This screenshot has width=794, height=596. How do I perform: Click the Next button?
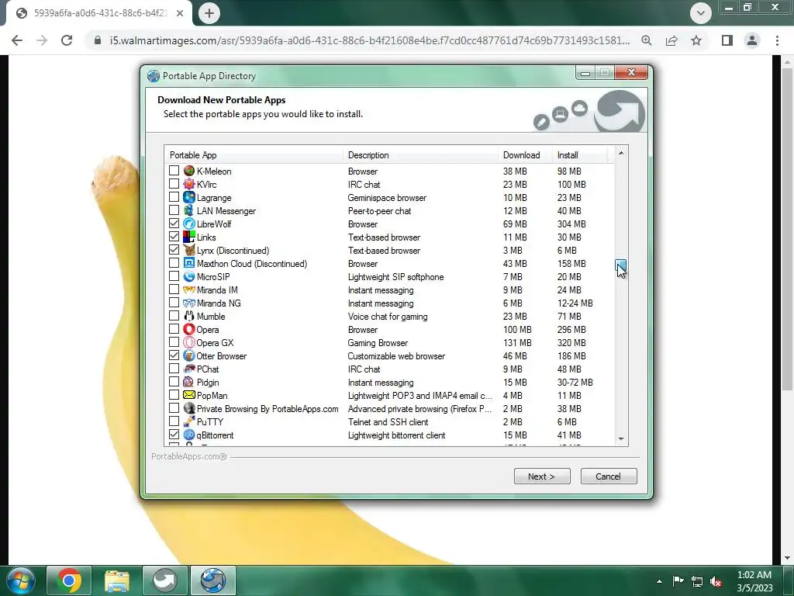click(542, 476)
